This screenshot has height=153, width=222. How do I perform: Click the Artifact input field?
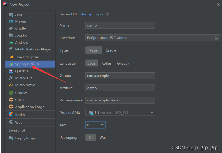[x=120, y=88]
